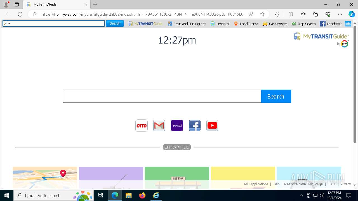The height and width of the screenshot is (201, 358).
Task: Click the small toolbar Search button
Action: click(x=115, y=23)
